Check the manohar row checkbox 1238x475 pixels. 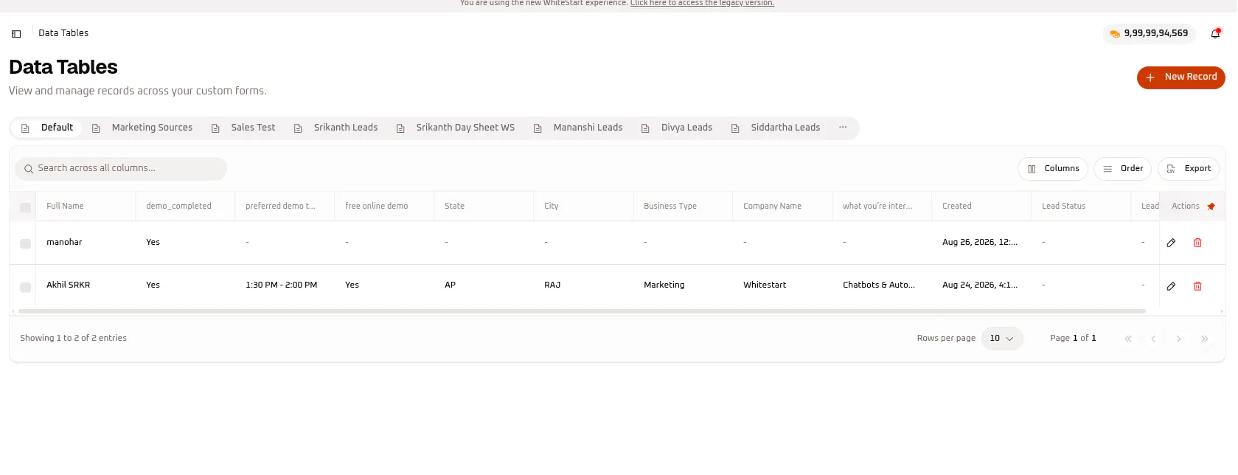pyautogui.click(x=25, y=243)
